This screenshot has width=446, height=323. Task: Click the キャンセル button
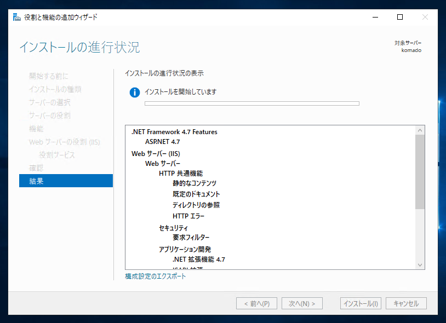point(406,303)
